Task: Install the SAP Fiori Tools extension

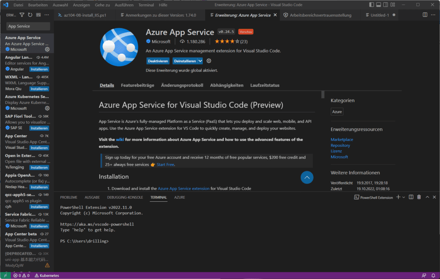Action: click(x=39, y=128)
